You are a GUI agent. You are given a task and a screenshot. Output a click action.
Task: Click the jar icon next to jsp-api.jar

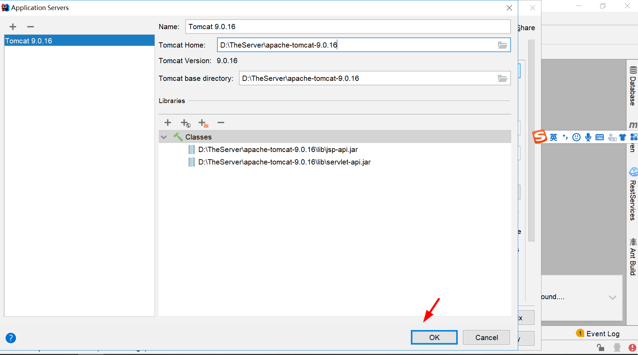[191, 150]
